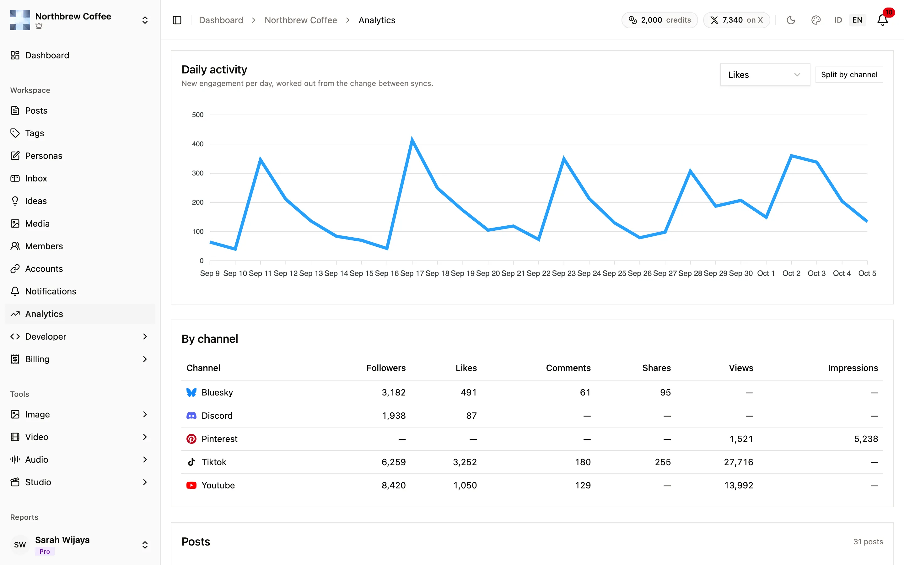Click the Tiktok views value 27,716
Viewport: 904px width, 565px height.
739,462
